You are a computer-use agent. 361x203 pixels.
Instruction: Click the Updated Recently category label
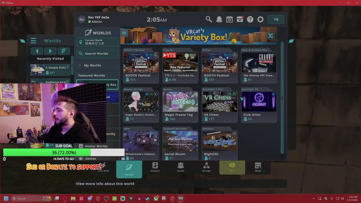pos(175,129)
